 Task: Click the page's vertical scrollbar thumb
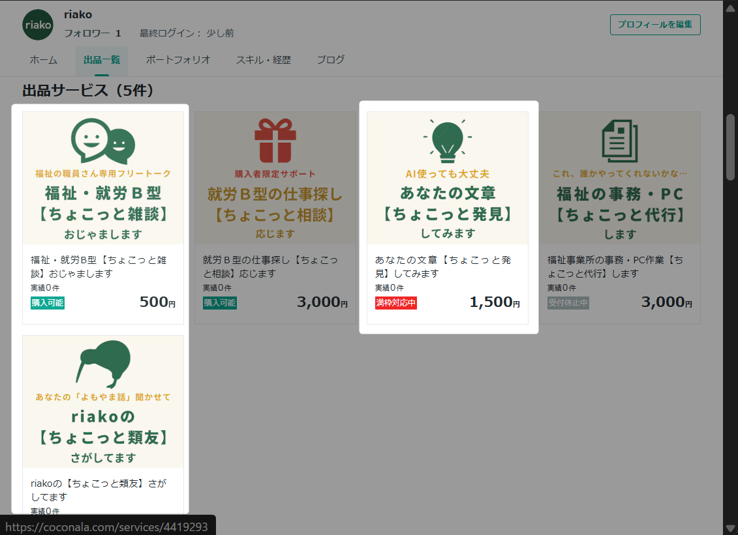[730, 147]
